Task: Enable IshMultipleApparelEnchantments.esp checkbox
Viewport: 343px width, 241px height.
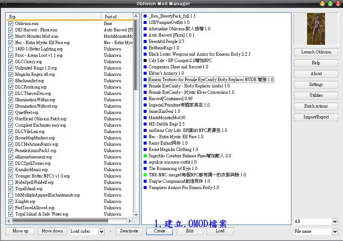Action: tap(10, 195)
